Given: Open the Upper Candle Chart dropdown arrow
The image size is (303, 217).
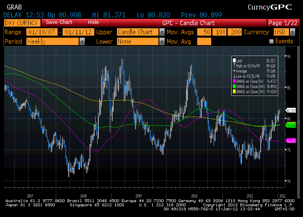Looking at the screenshot, I should coord(162,32).
